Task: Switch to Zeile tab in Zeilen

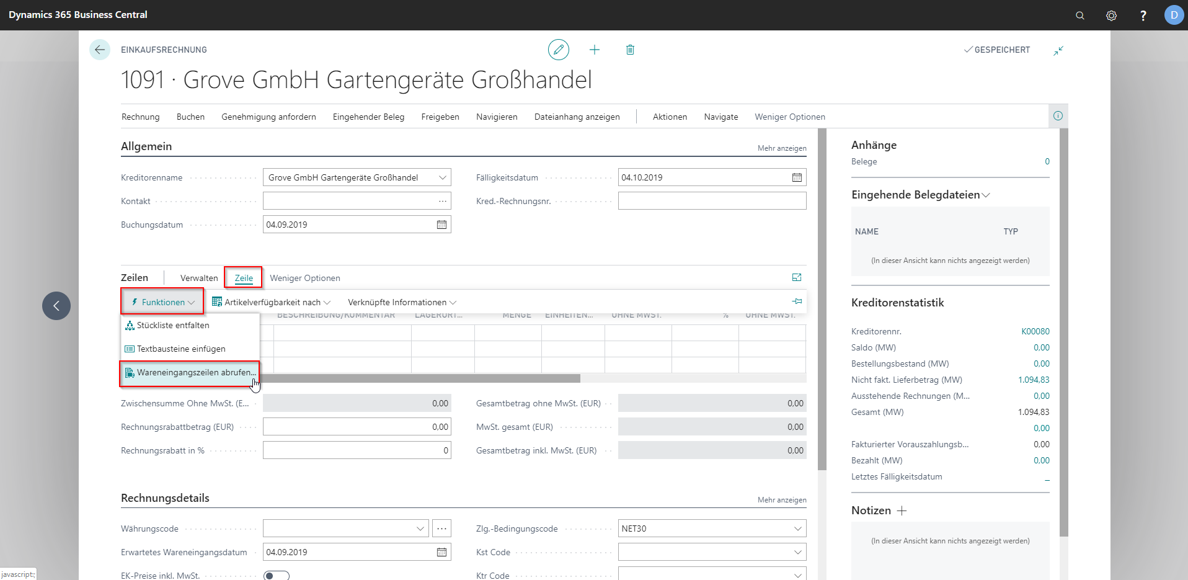Action: (x=244, y=278)
